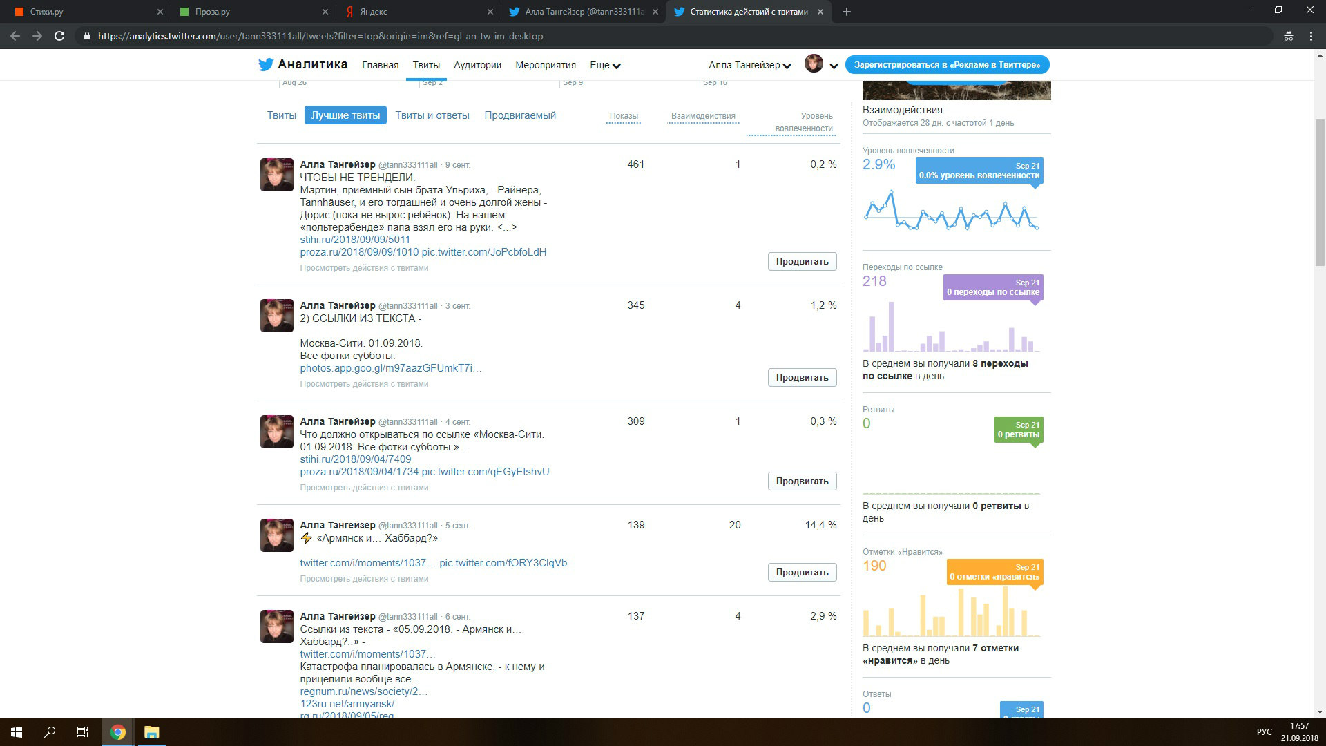The width and height of the screenshot is (1326, 746).
Task: Click the incognito icon in toolbar
Action: pos(1289,36)
